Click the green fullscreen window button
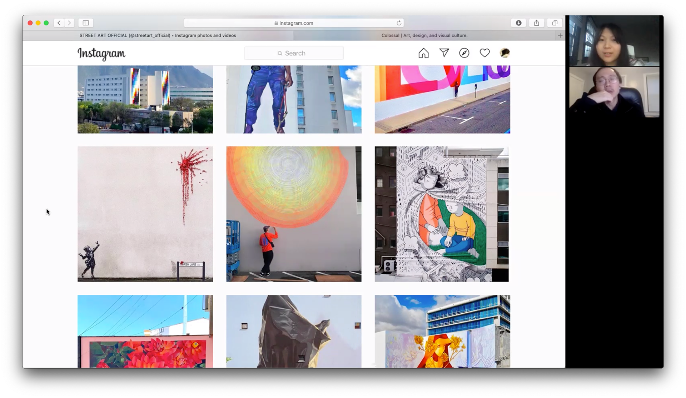 pos(46,23)
